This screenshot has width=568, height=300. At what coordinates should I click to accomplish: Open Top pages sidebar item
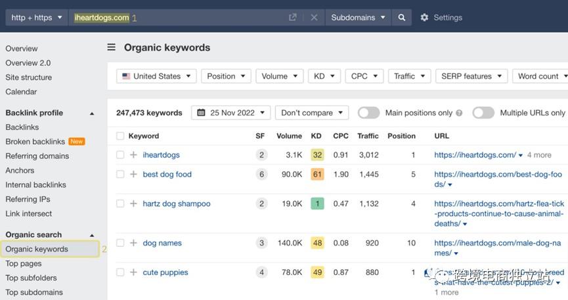pyautogui.click(x=24, y=263)
